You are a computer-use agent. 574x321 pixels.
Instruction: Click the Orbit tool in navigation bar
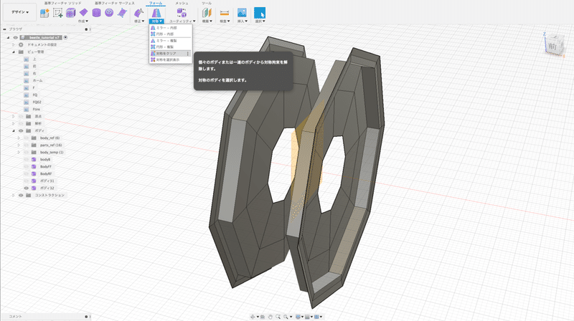point(253,317)
